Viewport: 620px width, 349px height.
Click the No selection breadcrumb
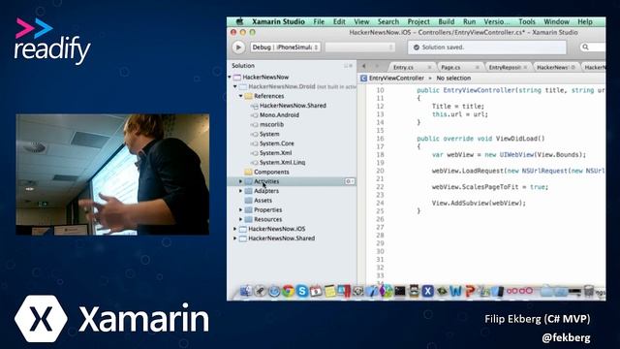(453, 79)
